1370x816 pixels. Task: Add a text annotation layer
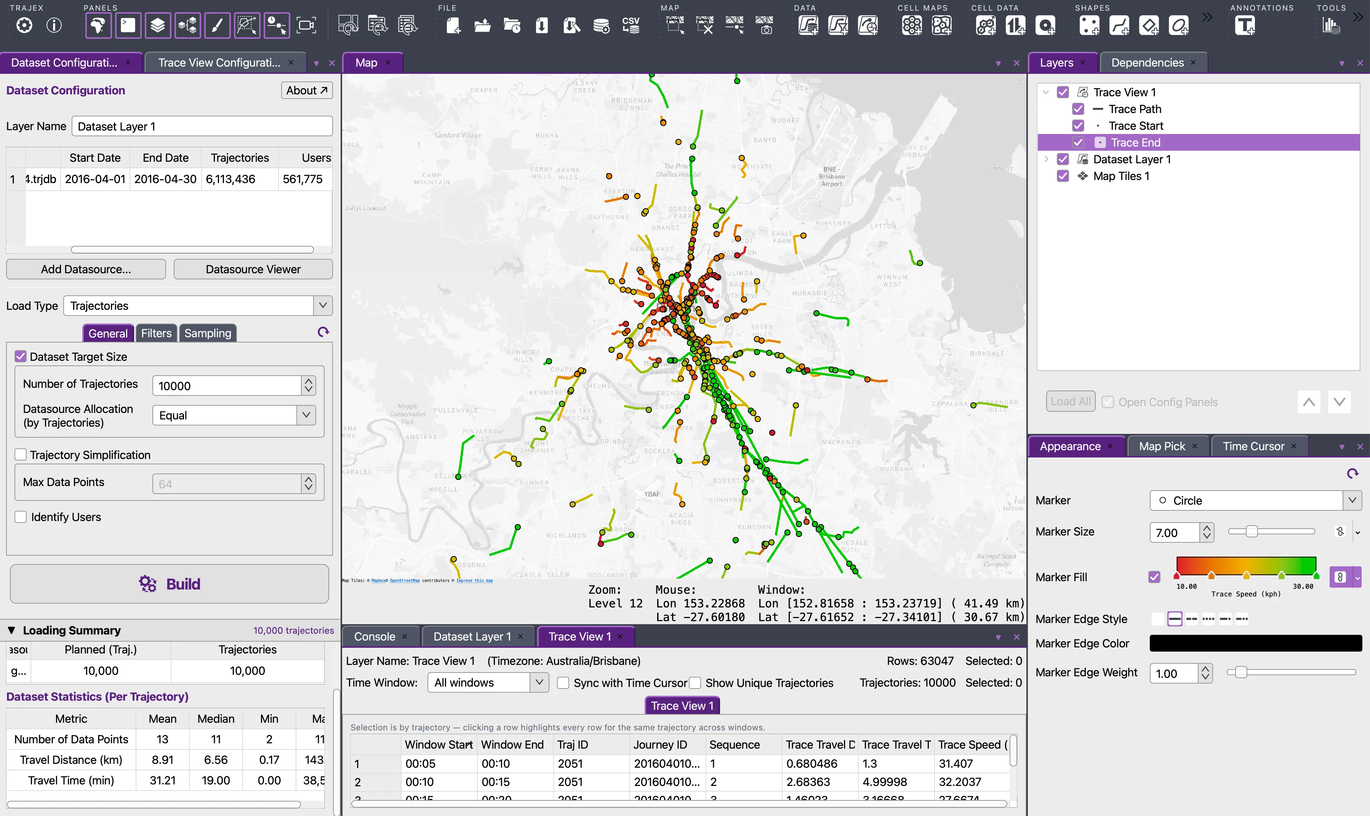tap(1245, 25)
